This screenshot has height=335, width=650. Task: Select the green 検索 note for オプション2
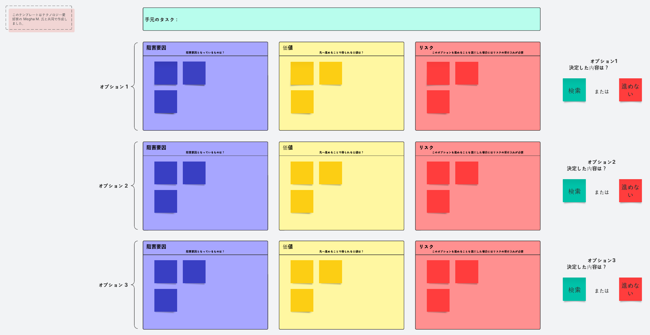coord(574,191)
